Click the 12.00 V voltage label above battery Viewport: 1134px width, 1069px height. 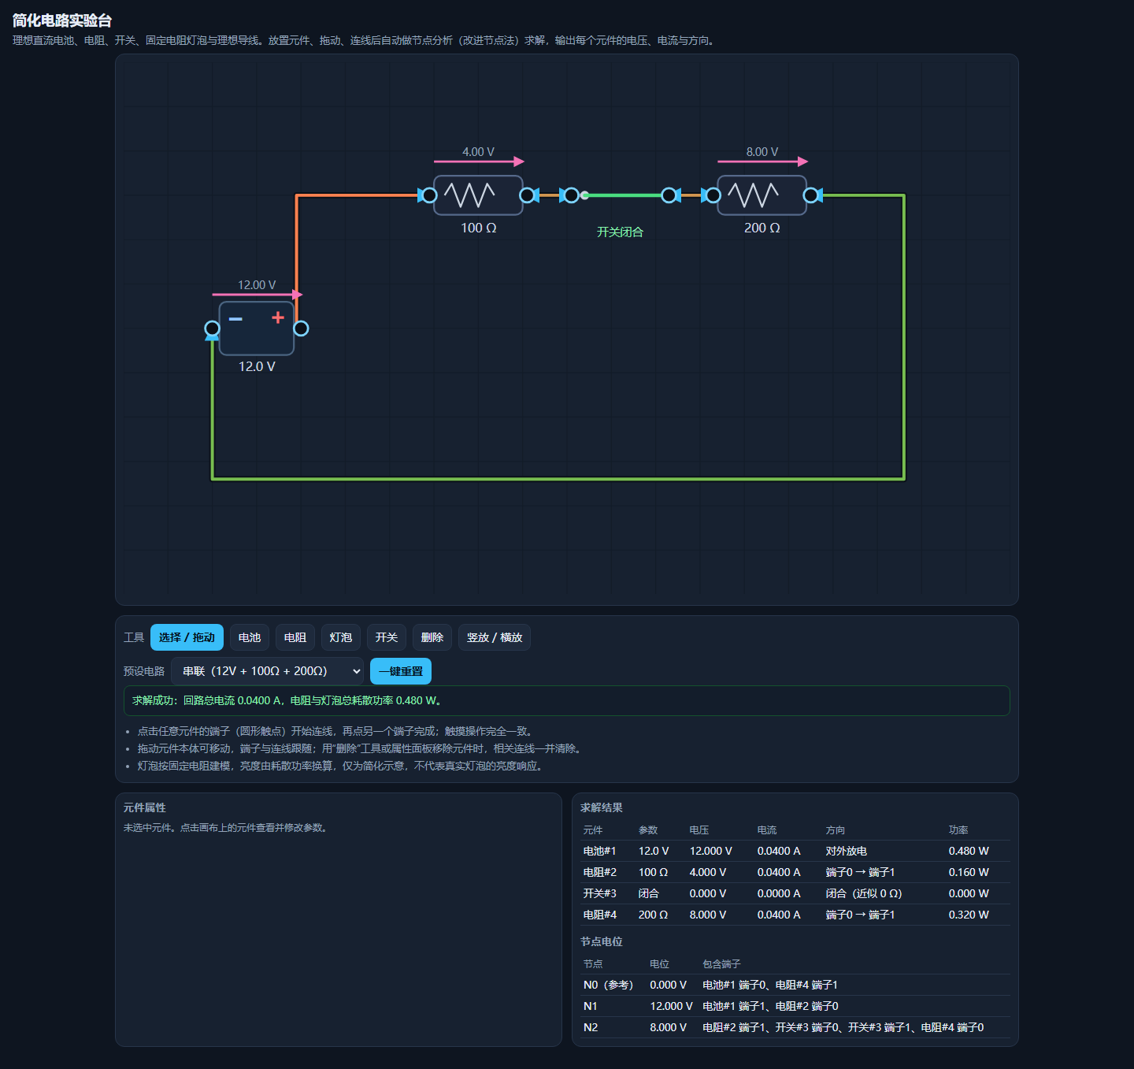[257, 284]
